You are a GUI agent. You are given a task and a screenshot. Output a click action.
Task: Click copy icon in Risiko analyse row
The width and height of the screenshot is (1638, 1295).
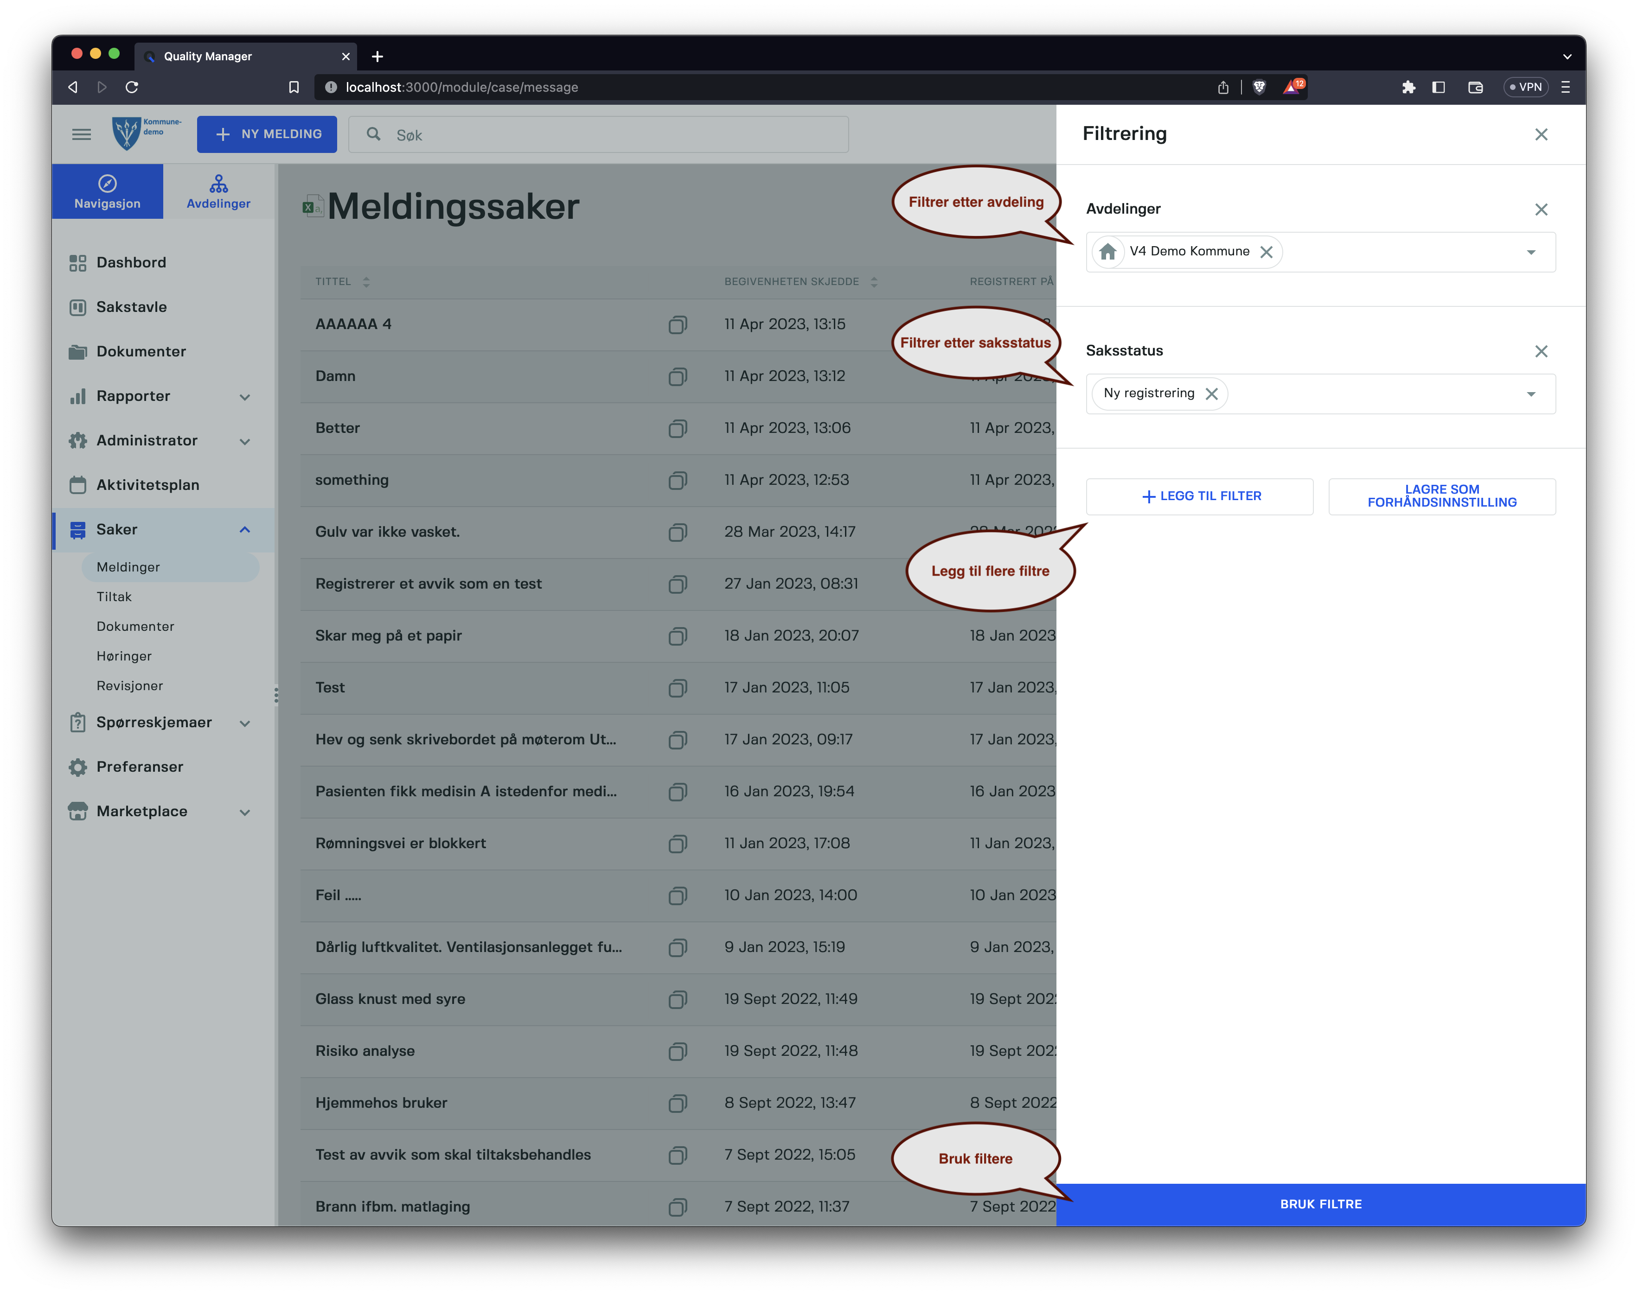678,1052
